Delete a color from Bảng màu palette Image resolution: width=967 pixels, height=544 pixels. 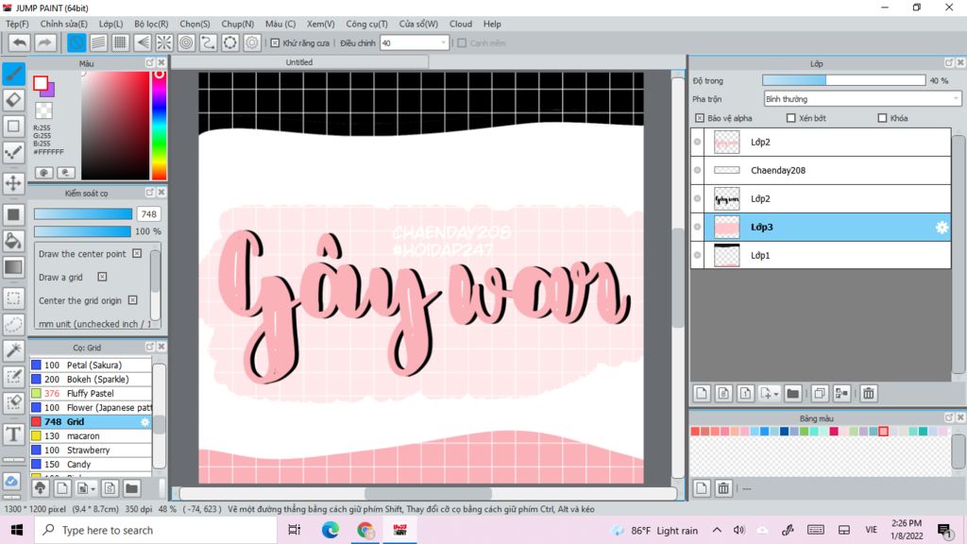tap(723, 488)
